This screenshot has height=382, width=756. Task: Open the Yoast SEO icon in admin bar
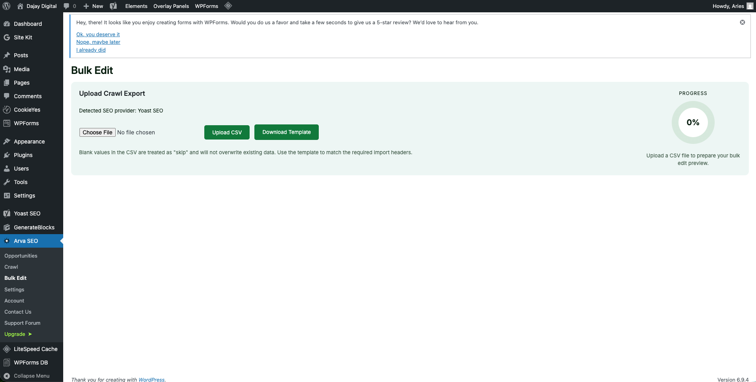tap(113, 6)
